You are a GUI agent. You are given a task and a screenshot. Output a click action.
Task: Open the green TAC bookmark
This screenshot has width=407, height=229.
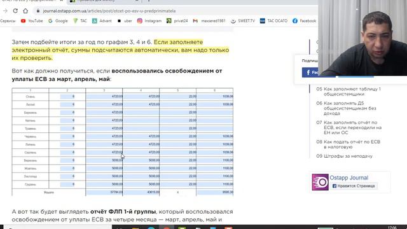tap(80, 21)
